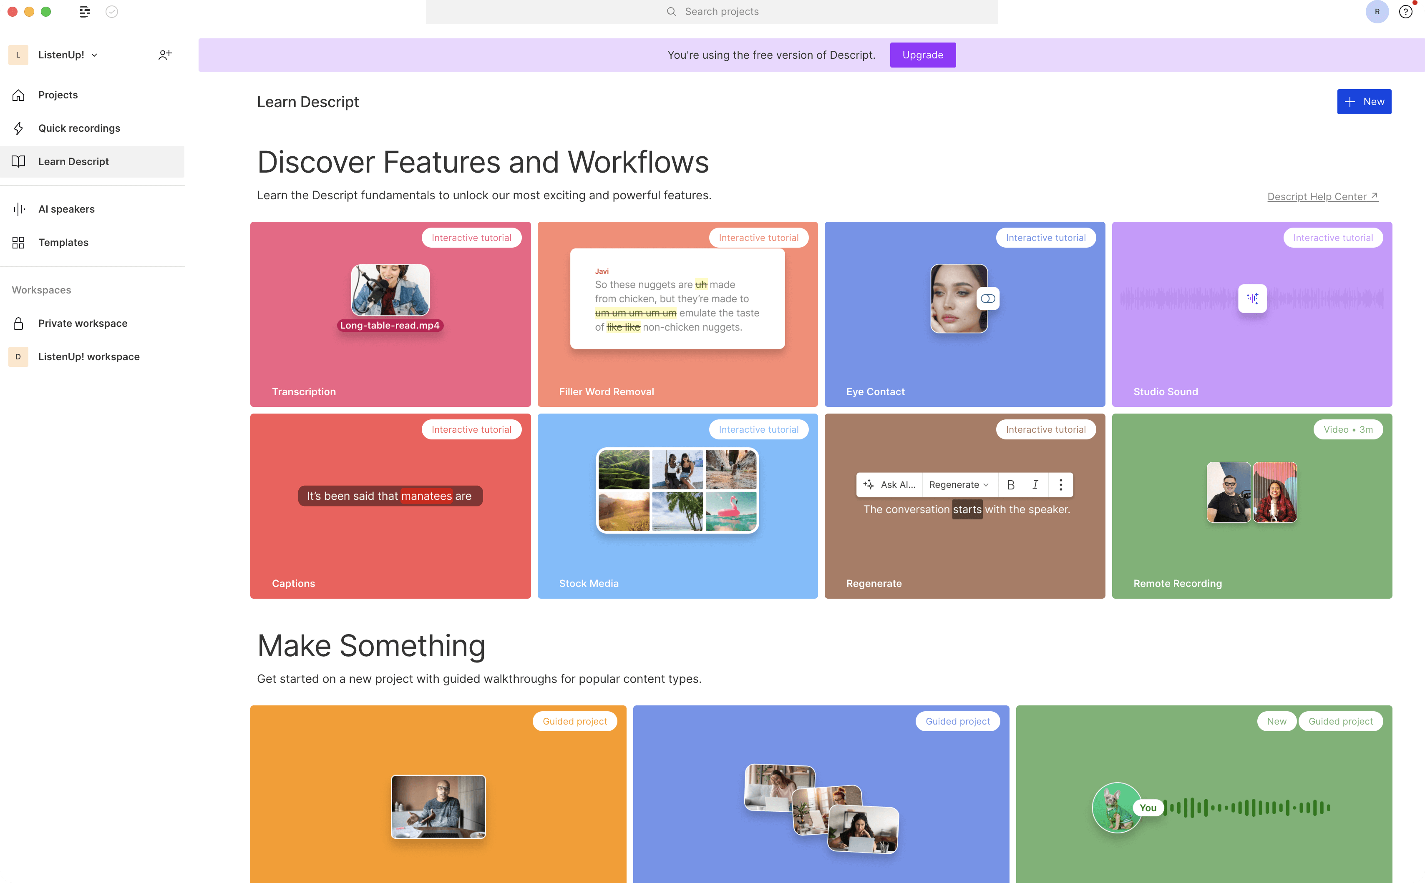Click the Ask AI sparkle icon
The image size is (1425, 883).
point(869,485)
